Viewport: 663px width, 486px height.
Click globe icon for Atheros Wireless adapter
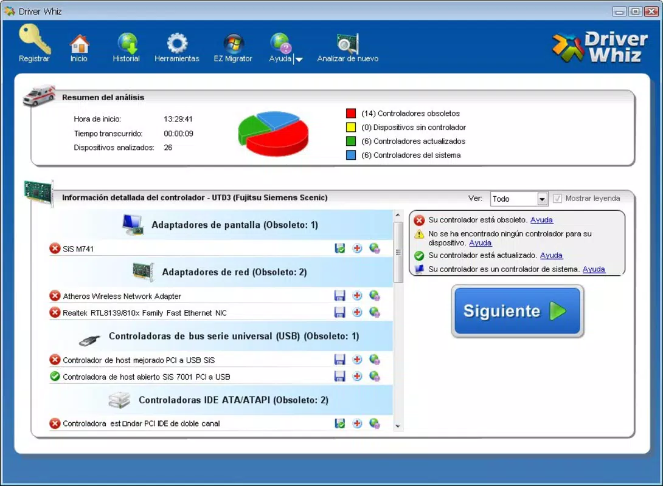point(375,296)
